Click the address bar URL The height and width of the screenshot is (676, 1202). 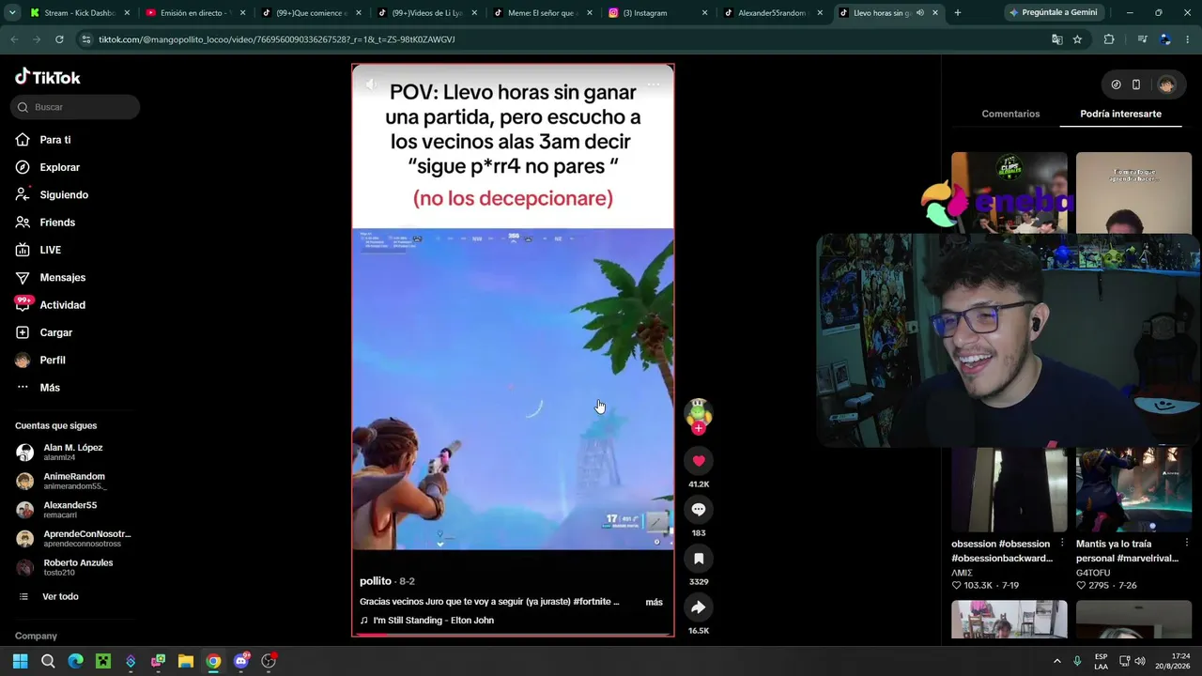click(276, 39)
